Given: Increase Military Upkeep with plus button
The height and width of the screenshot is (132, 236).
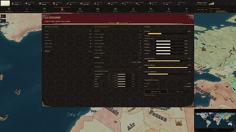Looking at the screenshot, I should 190,67.
